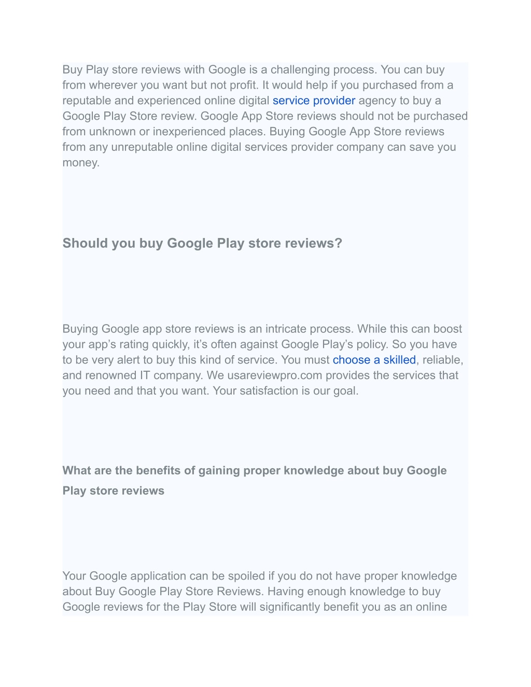Click the heading starting "What are the benefits"

click(x=255, y=471)
